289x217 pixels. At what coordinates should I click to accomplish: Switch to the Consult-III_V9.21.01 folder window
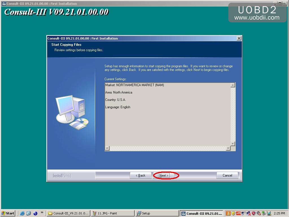pyautogui.click(x=68, y=213)
